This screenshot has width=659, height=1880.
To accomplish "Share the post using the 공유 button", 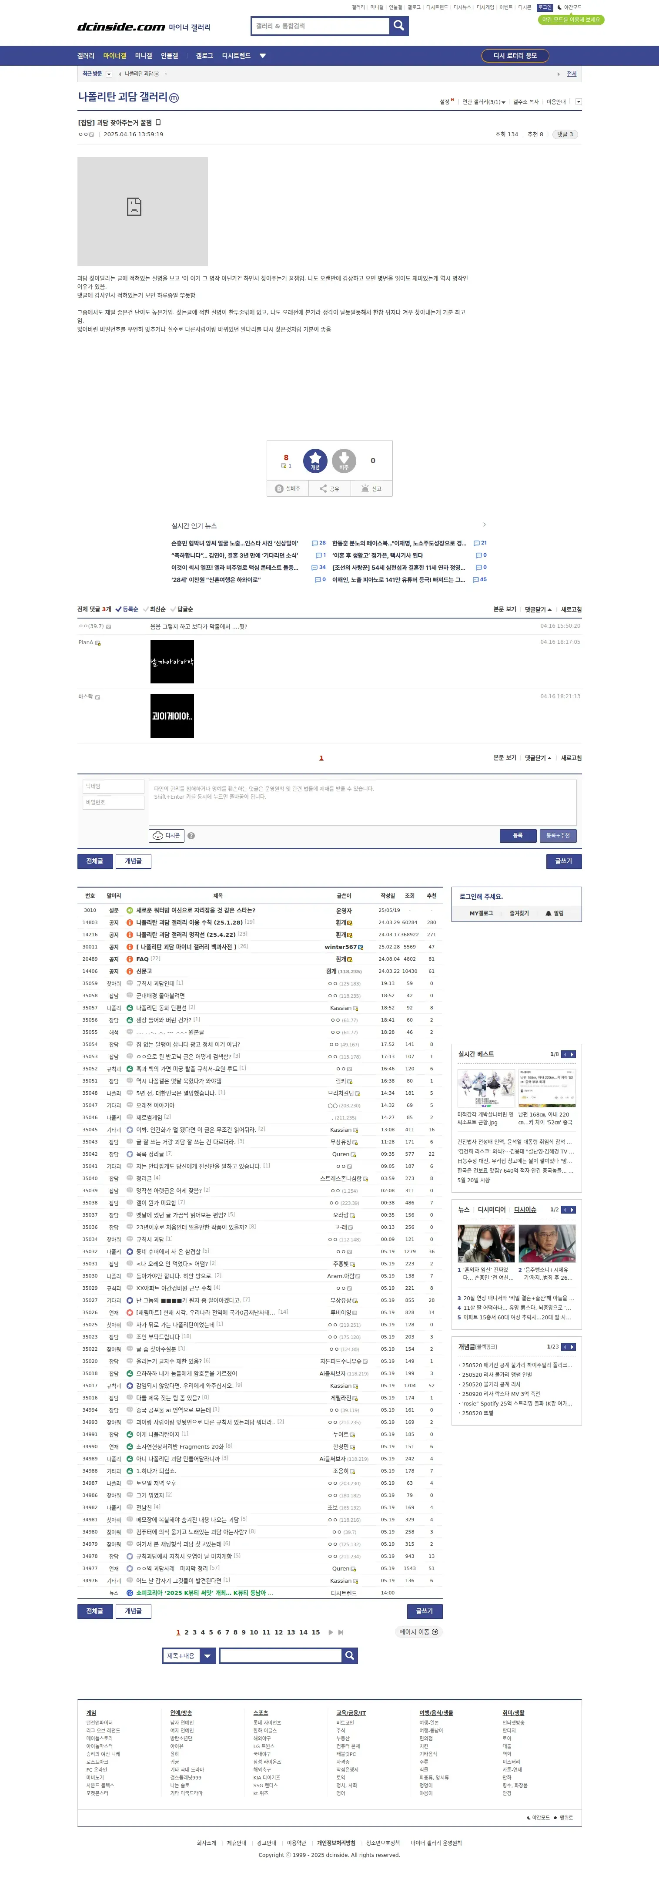I will [x=330, y=489].
